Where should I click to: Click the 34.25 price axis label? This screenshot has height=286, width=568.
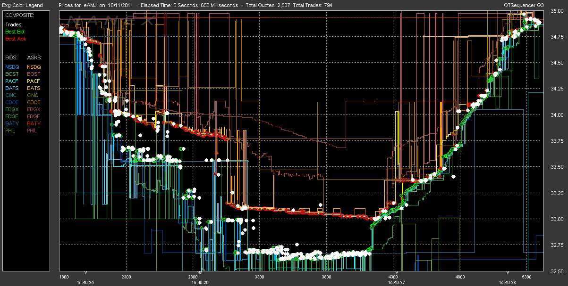[557, 89]
